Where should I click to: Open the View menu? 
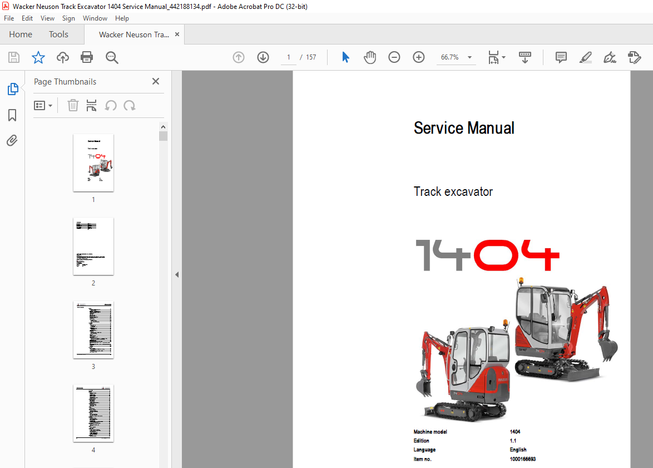click(47, 18)
